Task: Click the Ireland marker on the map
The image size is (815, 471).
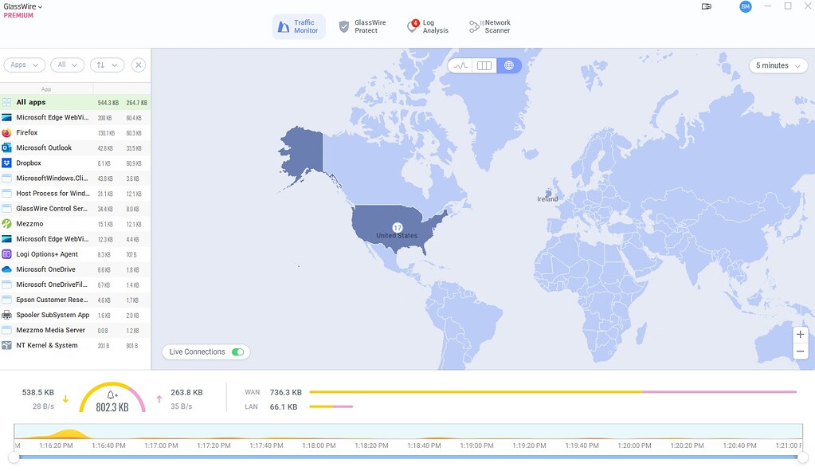Action: click(547, 194)
